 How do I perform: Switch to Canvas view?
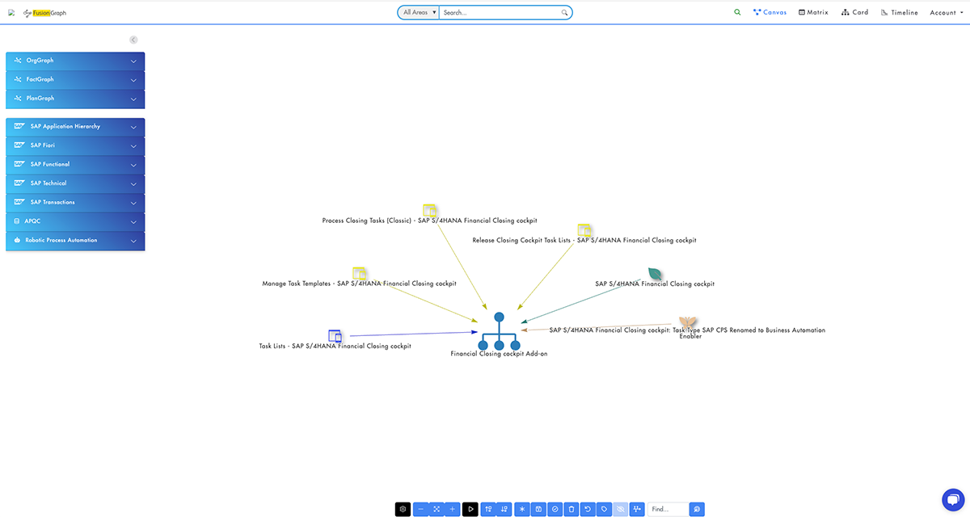(770, 13)
